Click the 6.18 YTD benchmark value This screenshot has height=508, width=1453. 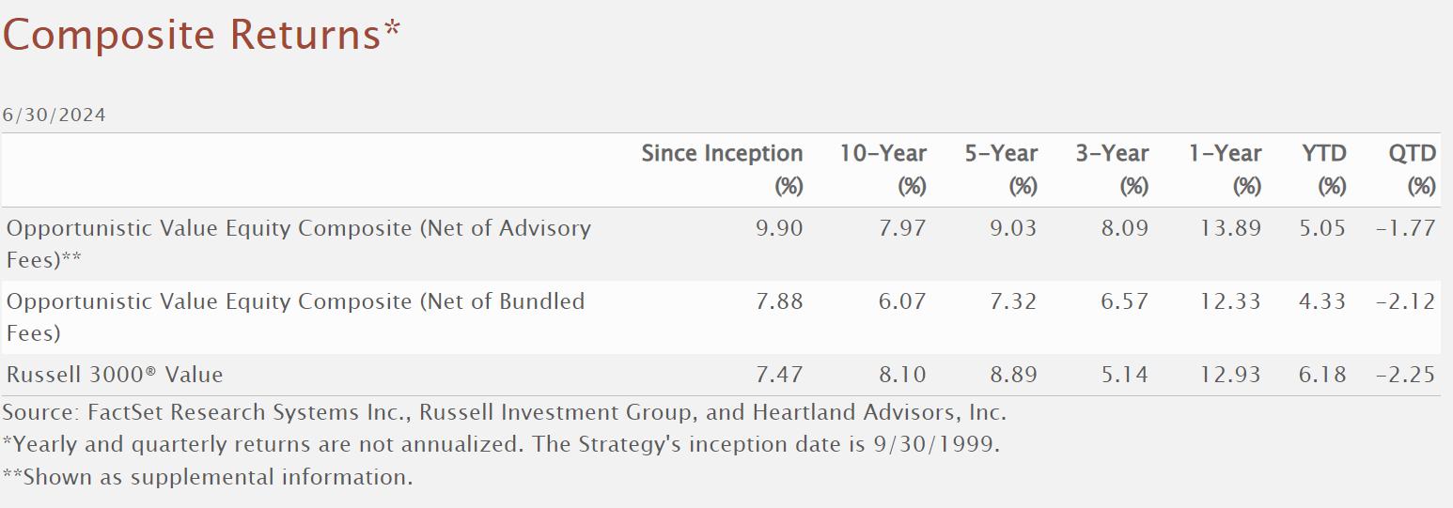click(1321, 375)
